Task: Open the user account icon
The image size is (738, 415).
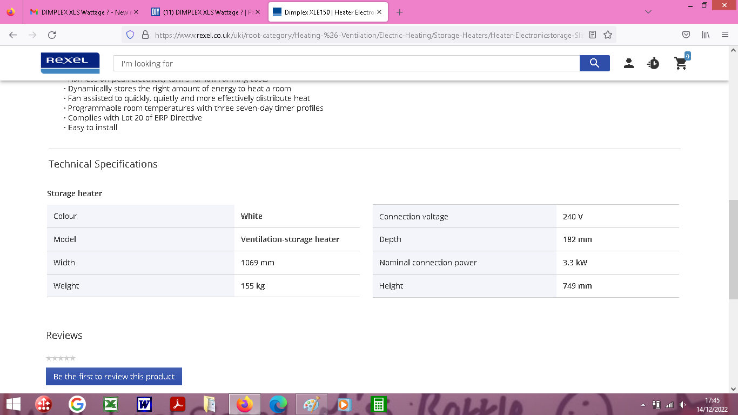Action: 628,63
